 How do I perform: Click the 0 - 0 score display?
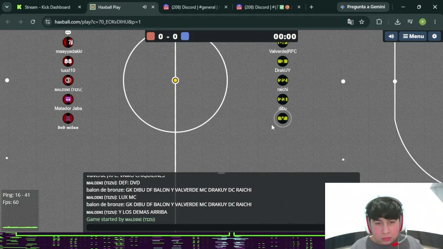168,36
